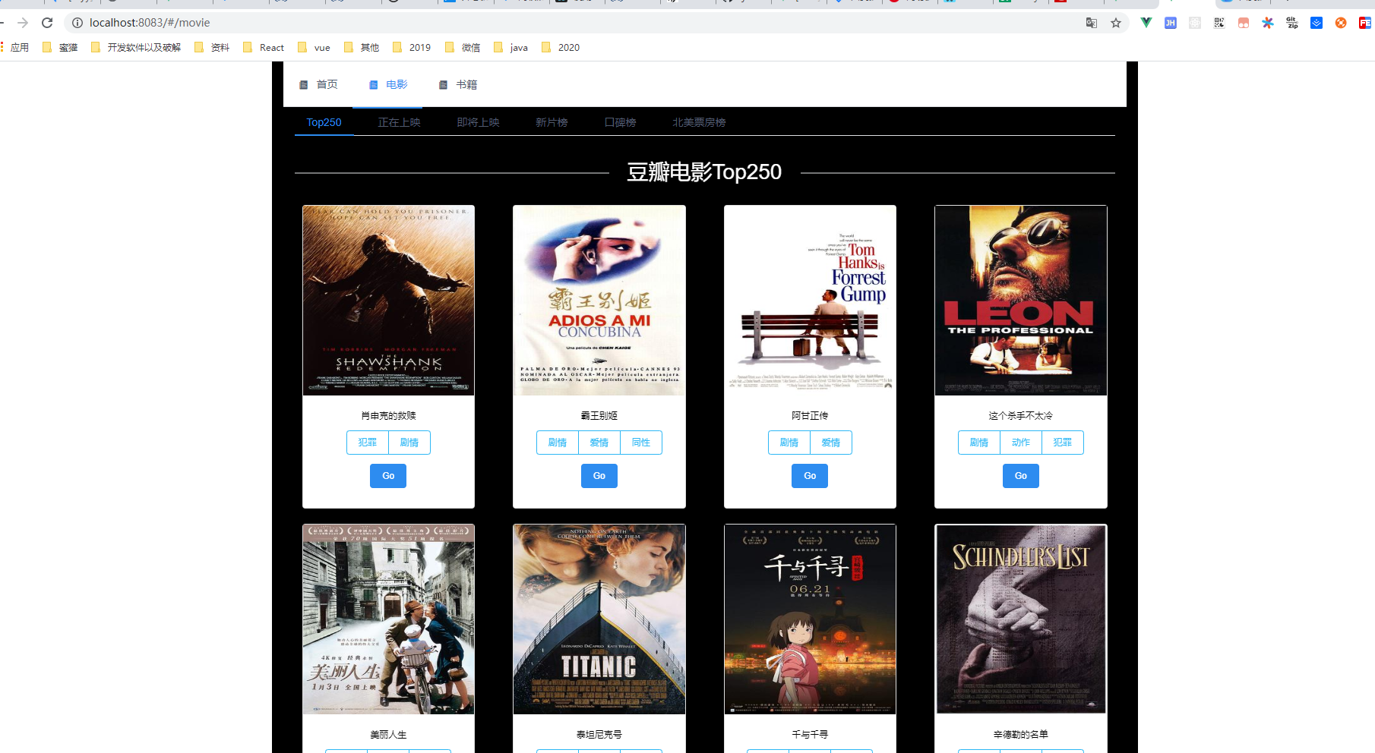Open the 美丽人生 movie poster
Image resolution: width=1375 pixels, height=753 pixels.
pos(388,619)
